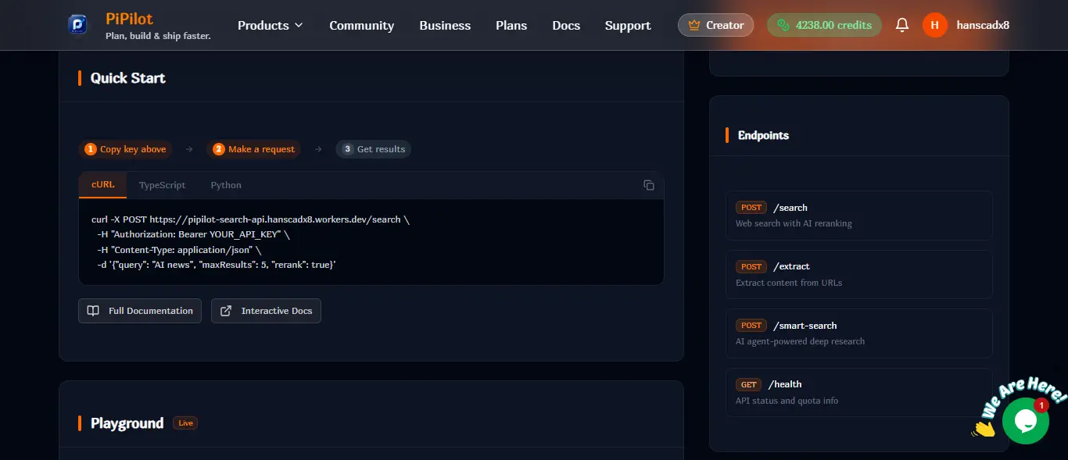Copy the code snippet with copy icon
The height and width of the screenshot is (460, 1068).
649,185
